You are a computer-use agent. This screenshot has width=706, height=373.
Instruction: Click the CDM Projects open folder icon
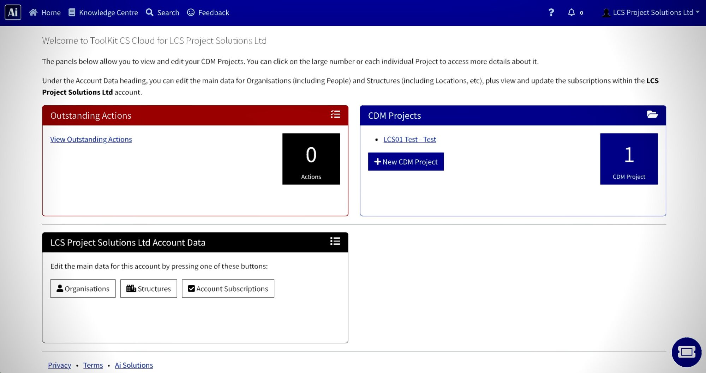[x=652, y=114]
